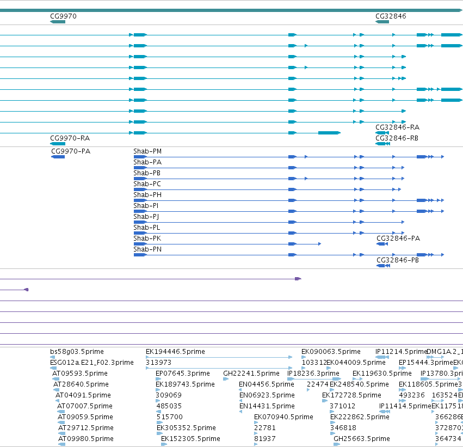Viewport: 463px width, 447px height.
Task: Click feature 309069
Action: pyautogui.click(x=168, y=395)
